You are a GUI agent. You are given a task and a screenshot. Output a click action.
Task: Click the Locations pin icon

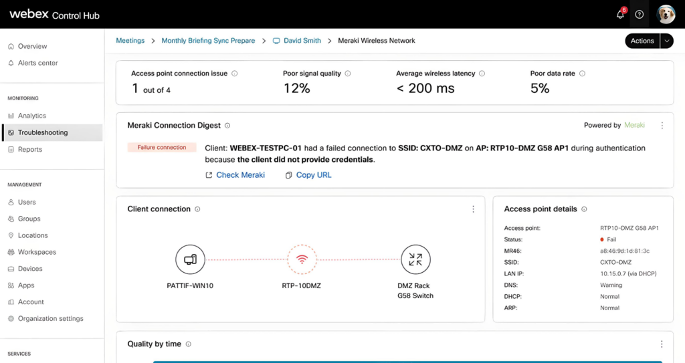pos(11,235)
